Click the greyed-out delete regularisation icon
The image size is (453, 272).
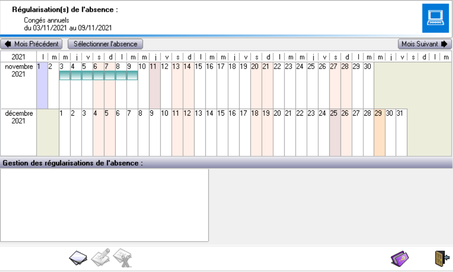[122, 257]
